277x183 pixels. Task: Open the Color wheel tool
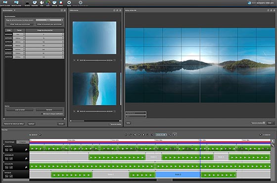coord(48,2)
